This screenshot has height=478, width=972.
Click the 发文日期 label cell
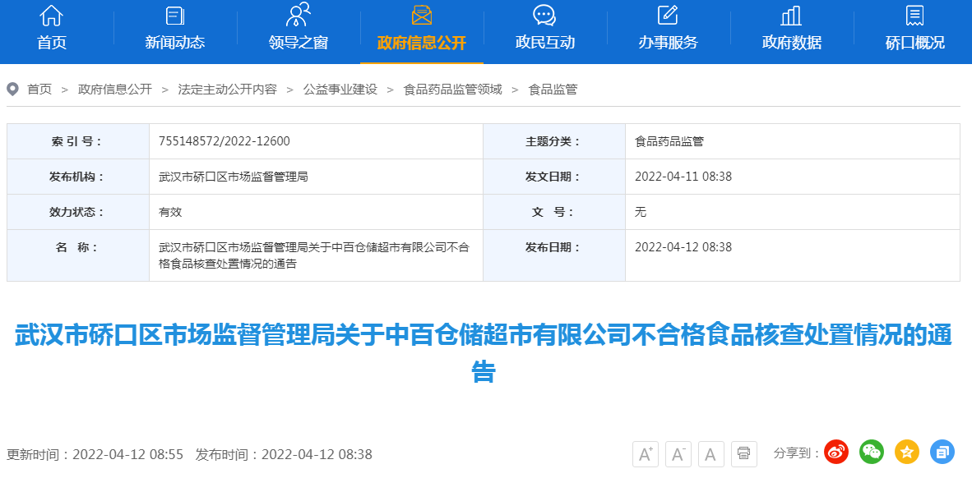click(554, 177)
